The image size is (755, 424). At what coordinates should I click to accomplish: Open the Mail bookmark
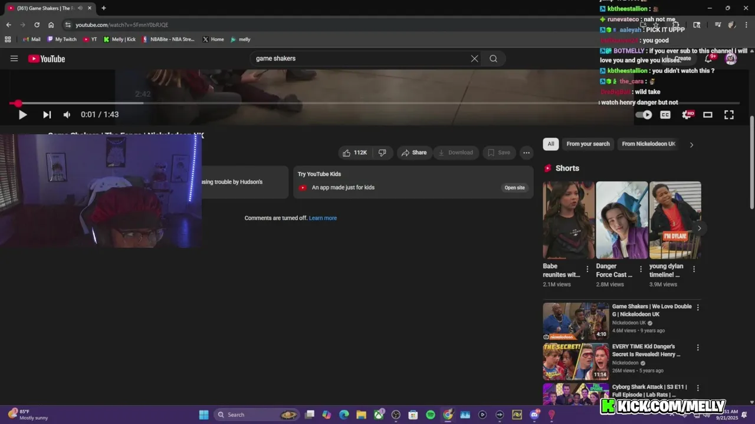(31, 39)
